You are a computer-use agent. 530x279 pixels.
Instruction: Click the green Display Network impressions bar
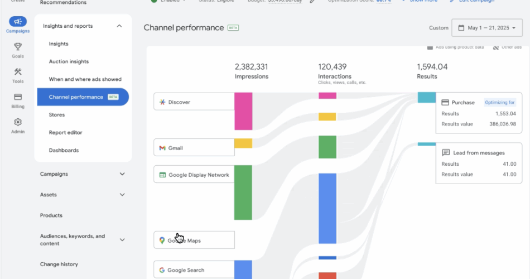pyautogui.click(x=243, y=193)
